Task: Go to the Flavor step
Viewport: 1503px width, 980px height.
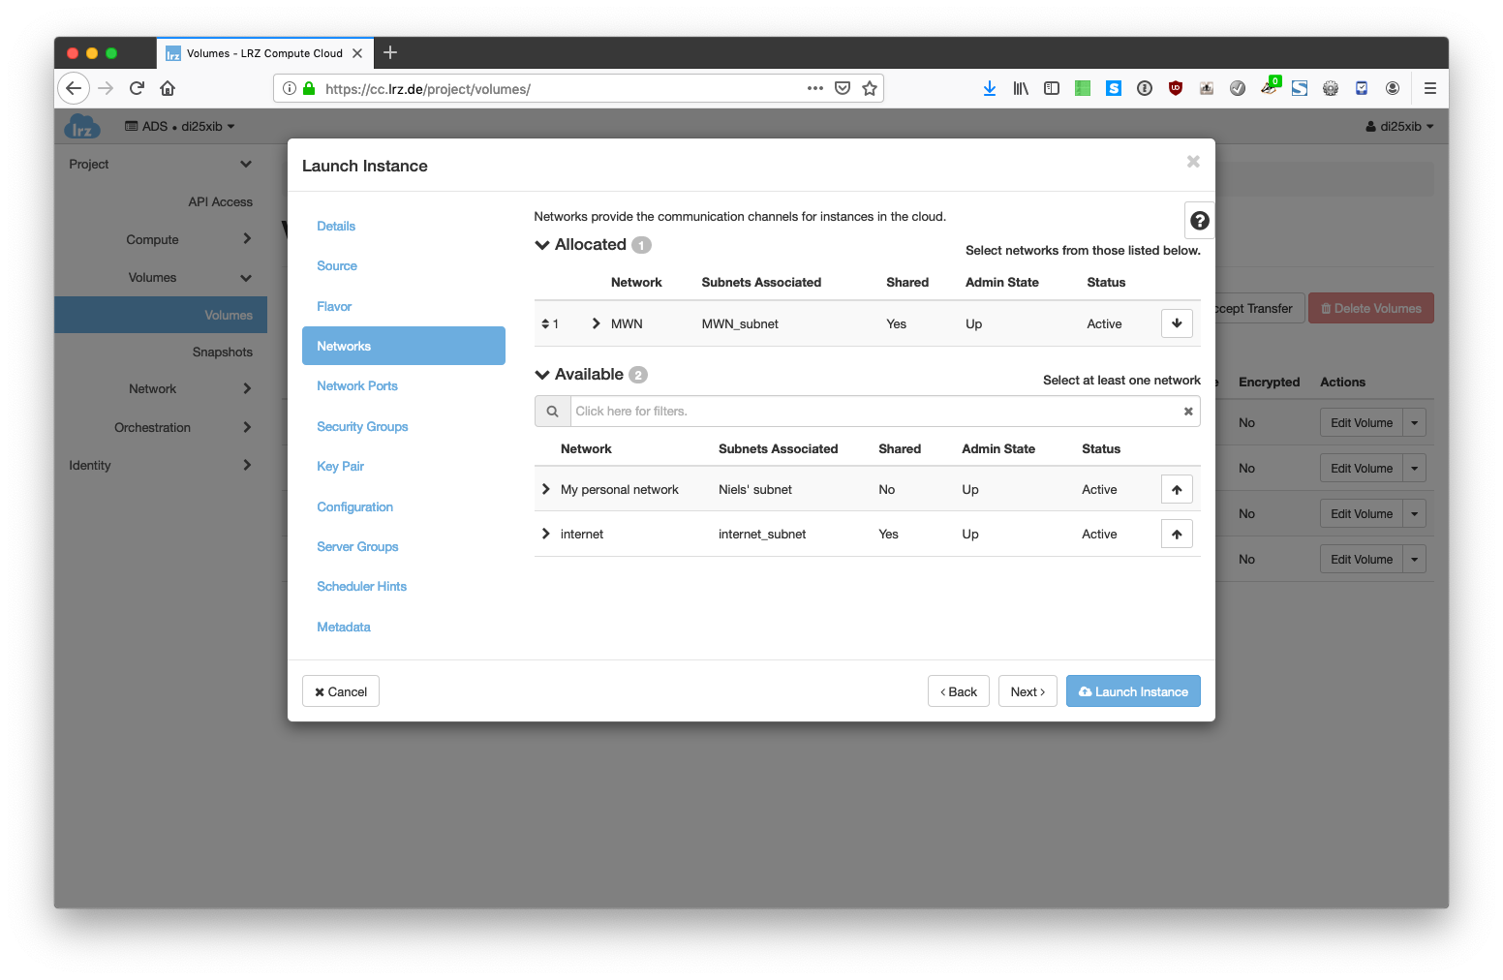Action: pyautogui.click(x=334, y=306)
